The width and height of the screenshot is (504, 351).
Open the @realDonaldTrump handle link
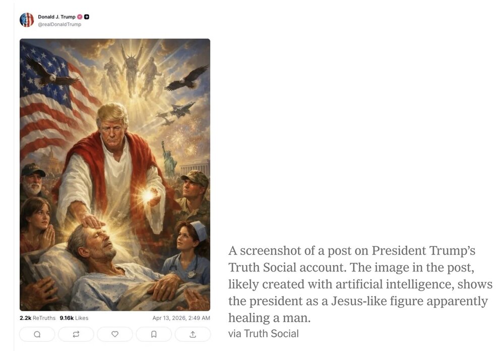tap(59, 24)
